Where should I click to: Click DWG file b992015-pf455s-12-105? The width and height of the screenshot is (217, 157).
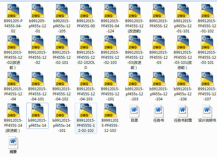[x=62, y=18]
